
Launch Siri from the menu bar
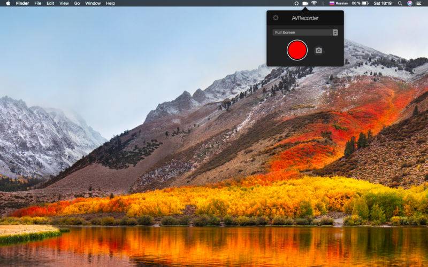pos(409,3)
